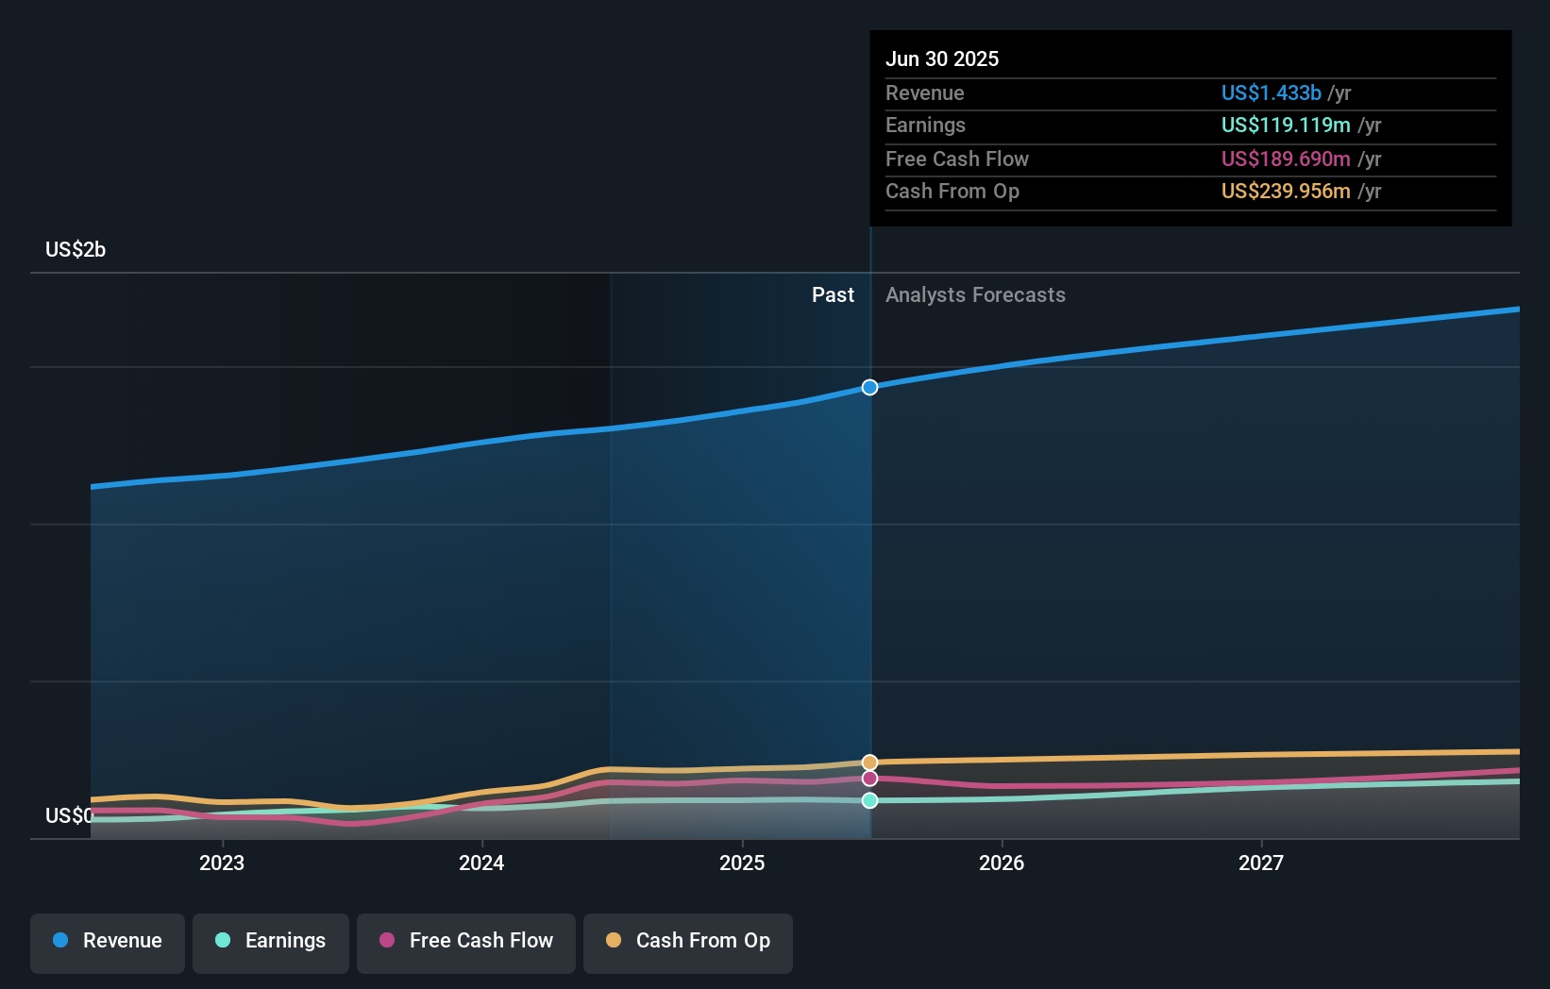
Task: Toggle the Earnings legend series
Action: tap(271, 943)
